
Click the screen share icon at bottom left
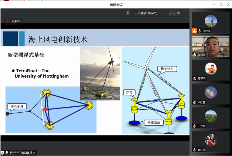tap(2, 153)
